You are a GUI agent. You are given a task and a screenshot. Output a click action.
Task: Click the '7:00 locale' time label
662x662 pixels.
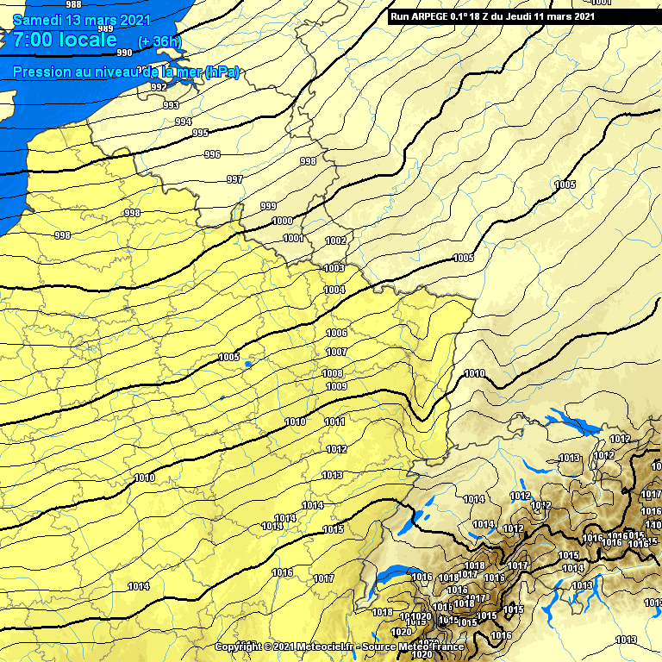pos(65,40)
